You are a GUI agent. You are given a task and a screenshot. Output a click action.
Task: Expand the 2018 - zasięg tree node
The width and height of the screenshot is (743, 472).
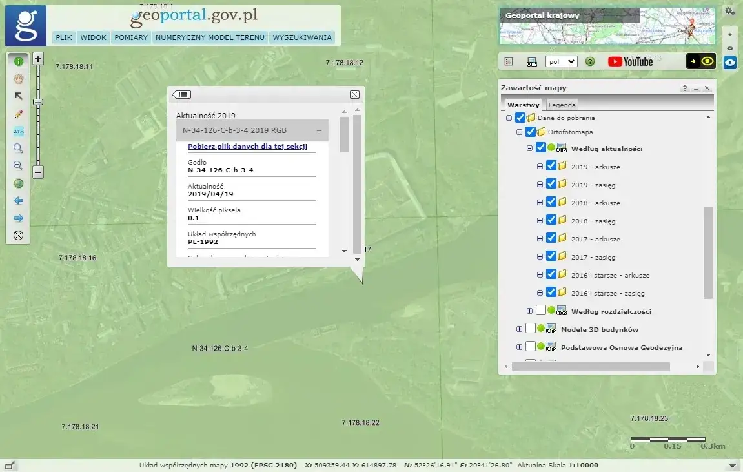(x=540, y=220)
